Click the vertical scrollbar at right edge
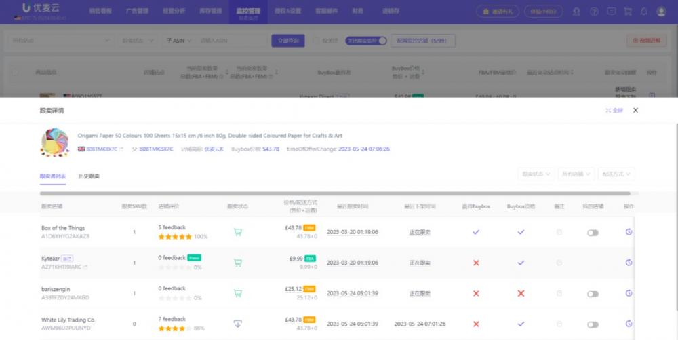 coord(676,216)
